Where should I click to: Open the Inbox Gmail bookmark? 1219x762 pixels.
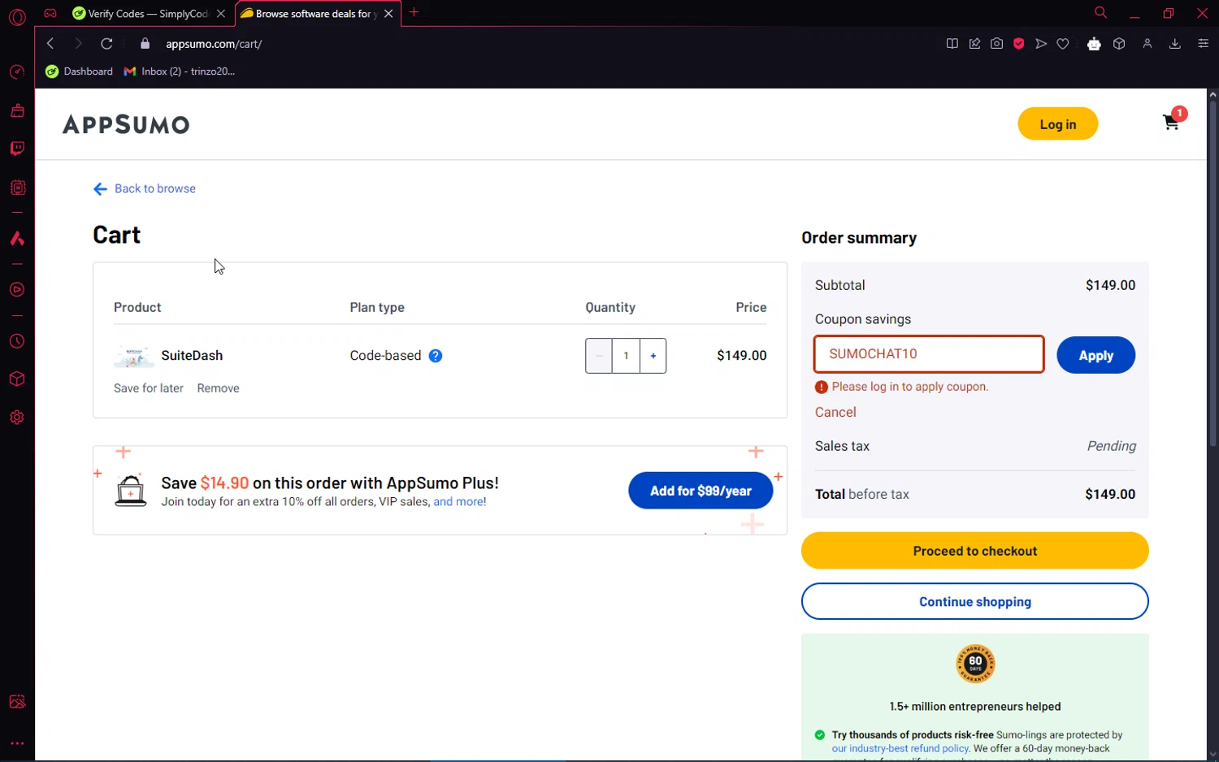point(180,71)
